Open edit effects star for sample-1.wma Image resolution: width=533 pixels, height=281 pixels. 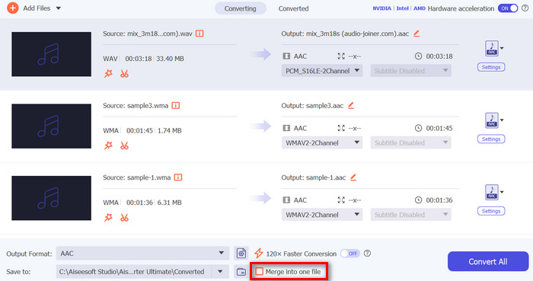coord(108,218)
